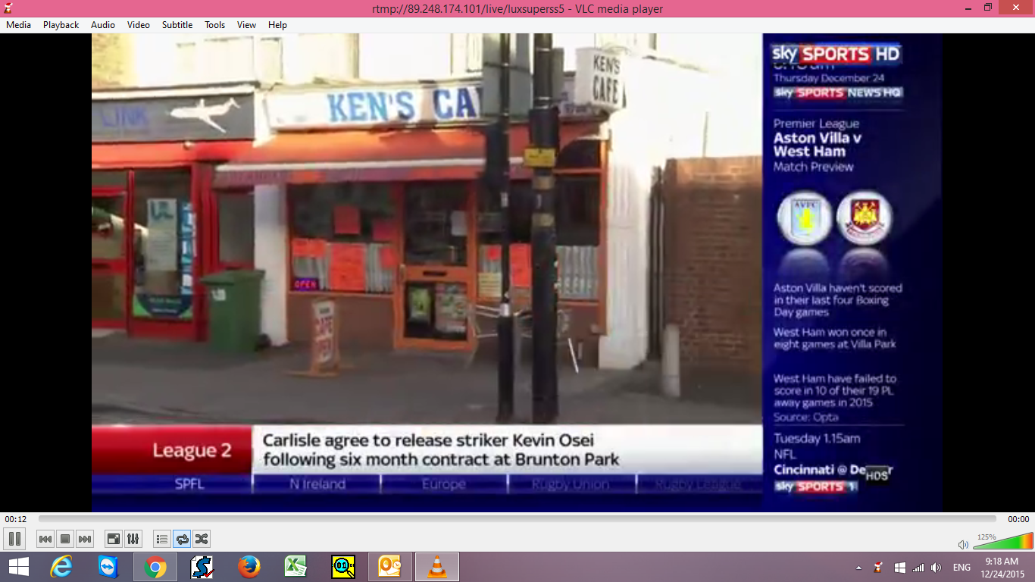Switch to Outlook in the taskbar
The width and height of the screenshot is (1035, 582).
coord(390,567)
